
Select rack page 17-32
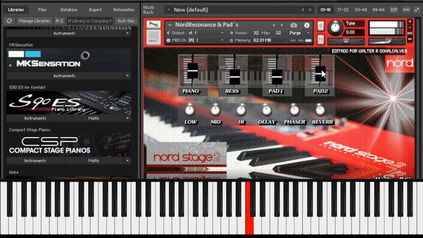(343, 10)
